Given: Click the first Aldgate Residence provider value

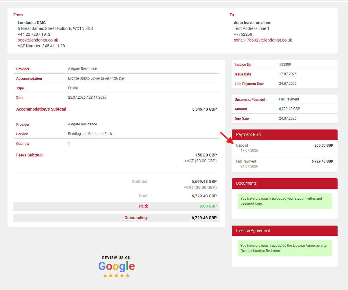Looking at the screenshot, I should pyautogui.click(x=82, y=69).
